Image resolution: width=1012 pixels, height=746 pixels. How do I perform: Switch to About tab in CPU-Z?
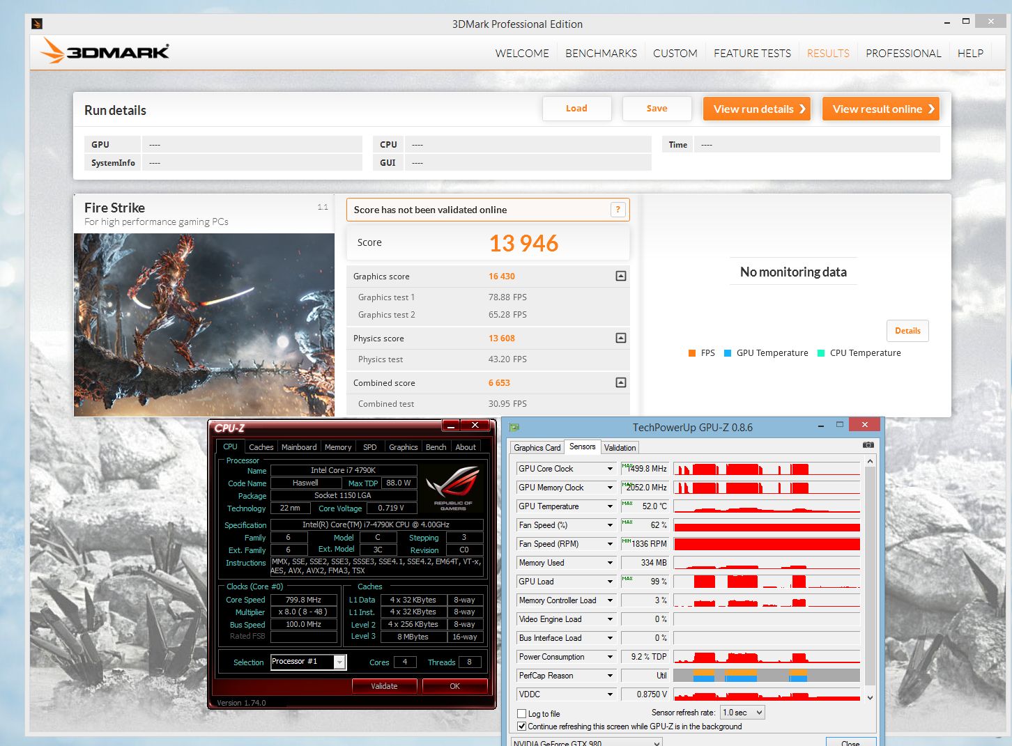tap(466, 447)
